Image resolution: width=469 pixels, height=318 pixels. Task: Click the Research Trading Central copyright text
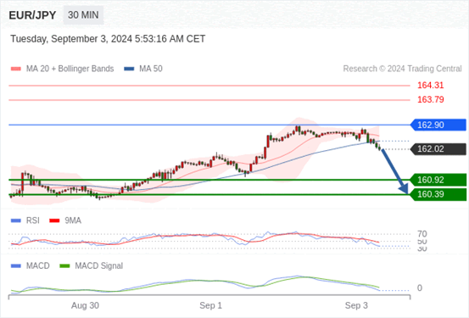402,69
